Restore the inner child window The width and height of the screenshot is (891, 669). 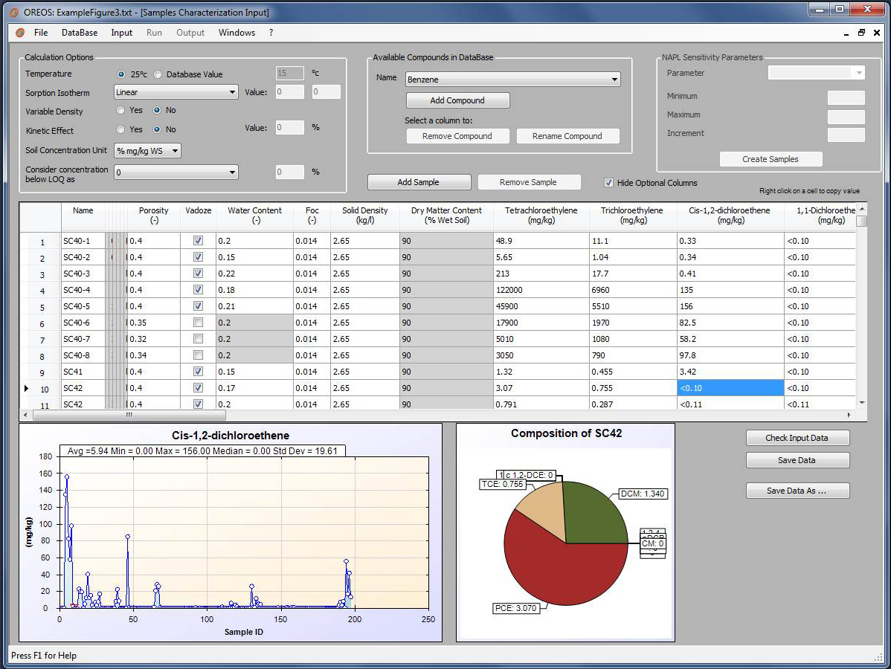862,33
